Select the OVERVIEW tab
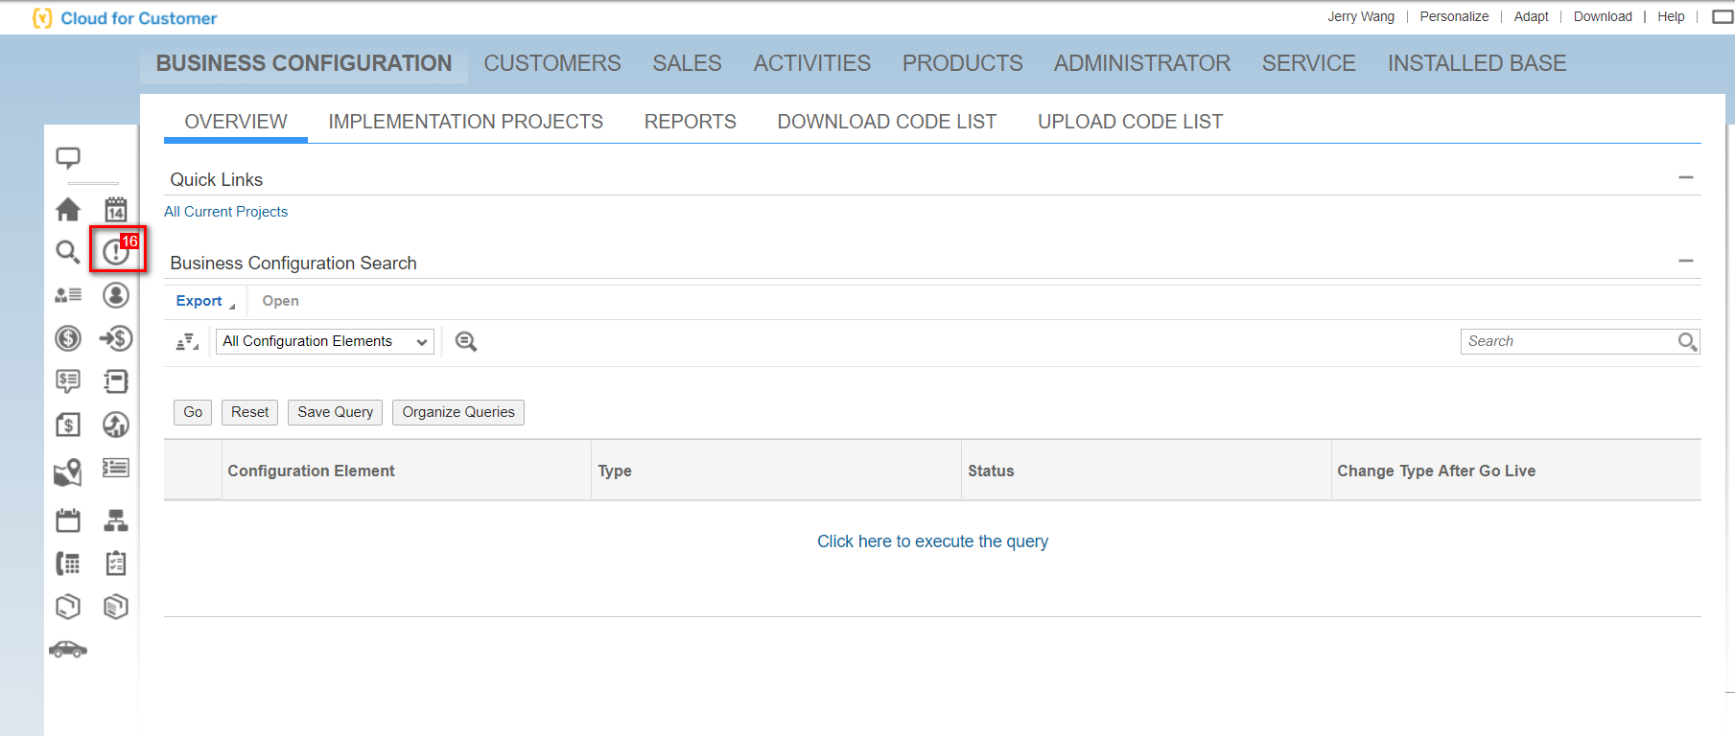Screen dimensions: 1735x736 tap(236, 122)
